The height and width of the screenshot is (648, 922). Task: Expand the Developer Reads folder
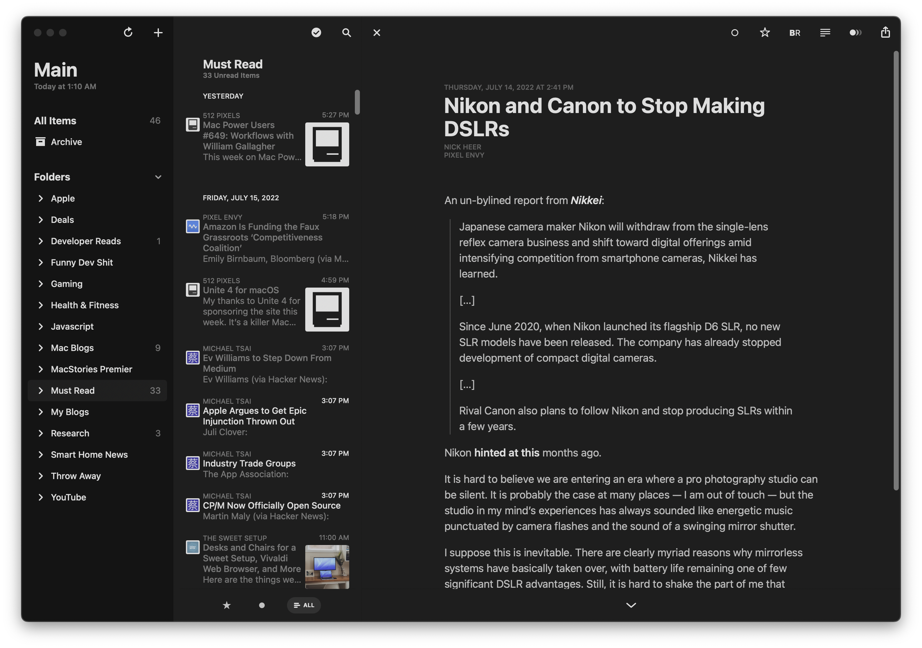[x=41, y=241]
